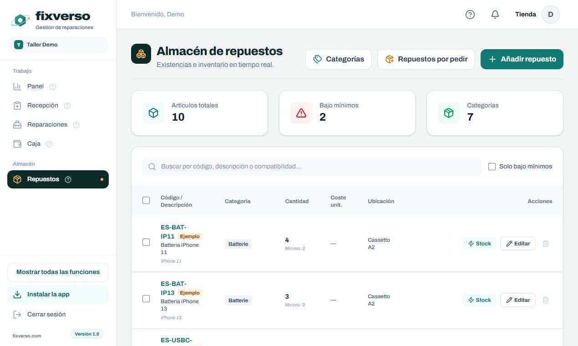Click the Categorías summary card showing 7
Viewport: 578px width, 346px height.
pyautogui.click(x=495, y=113)
